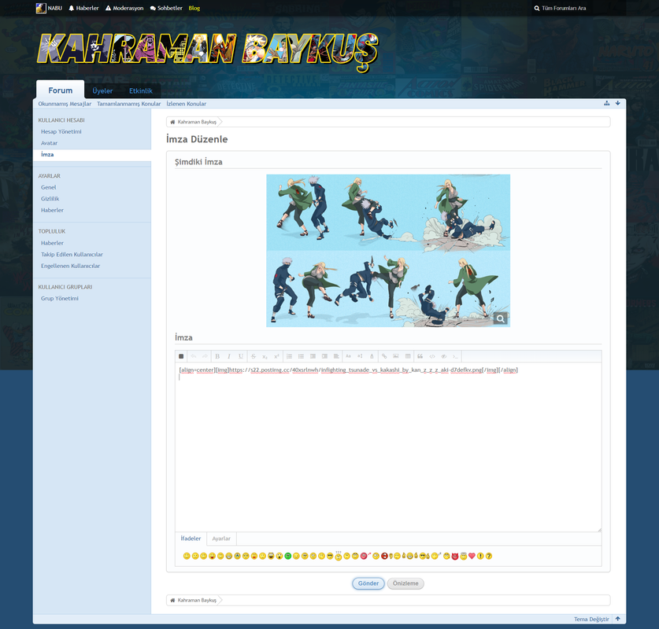Open Tamamlanmamış Konular link

click(129, 104)
